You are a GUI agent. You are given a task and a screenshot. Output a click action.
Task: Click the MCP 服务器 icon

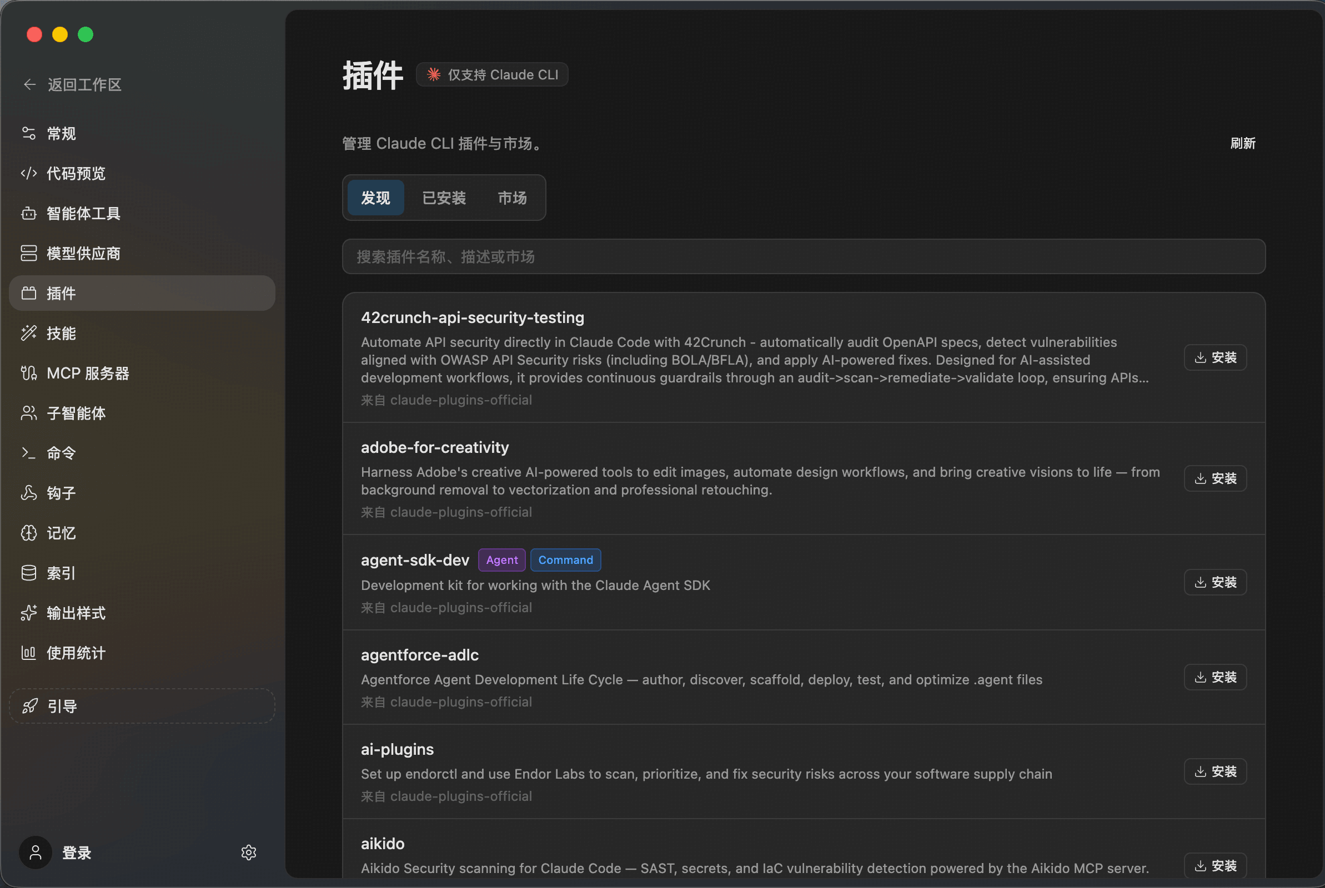[29, 373]
